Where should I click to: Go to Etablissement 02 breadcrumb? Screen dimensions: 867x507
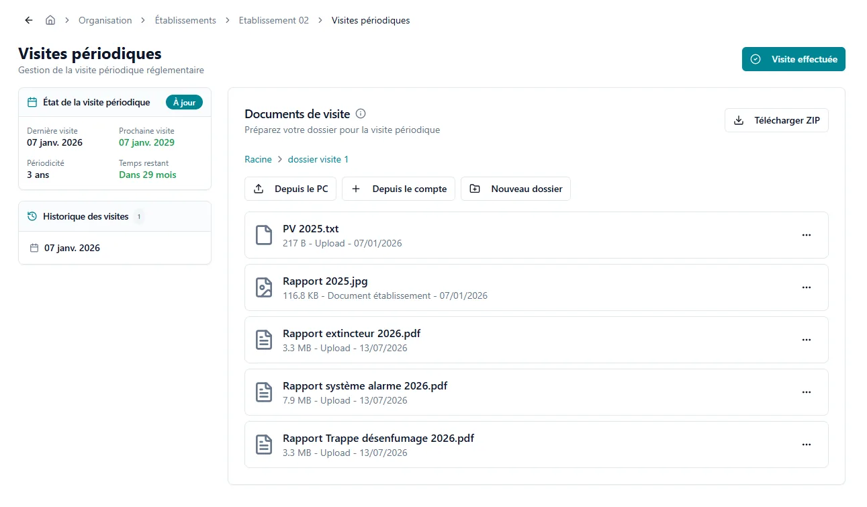274,20
